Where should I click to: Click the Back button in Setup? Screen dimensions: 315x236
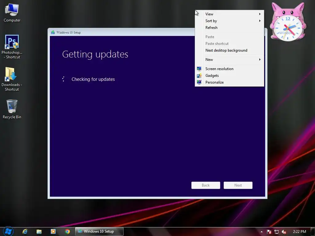coord(206,185)
